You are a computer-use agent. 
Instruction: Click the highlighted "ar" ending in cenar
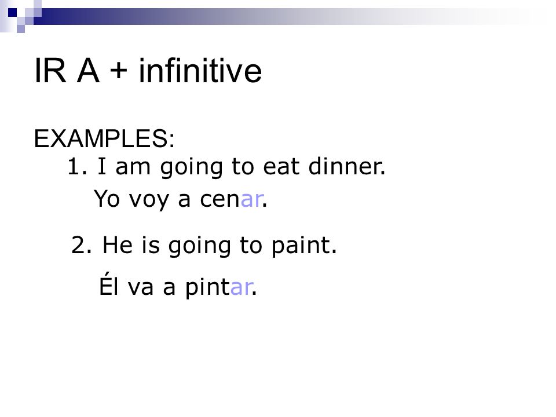252,200
